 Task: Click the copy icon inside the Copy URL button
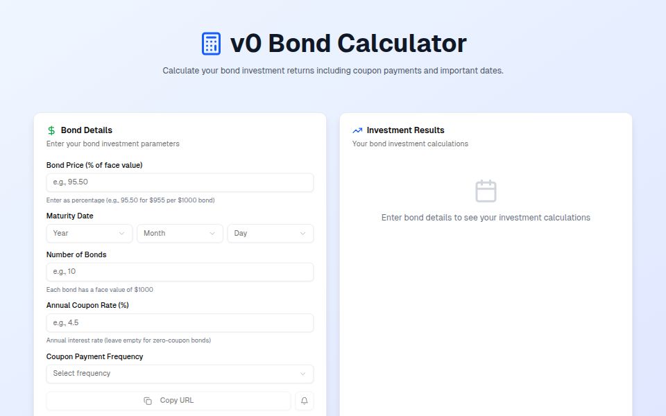coord(146,400)
